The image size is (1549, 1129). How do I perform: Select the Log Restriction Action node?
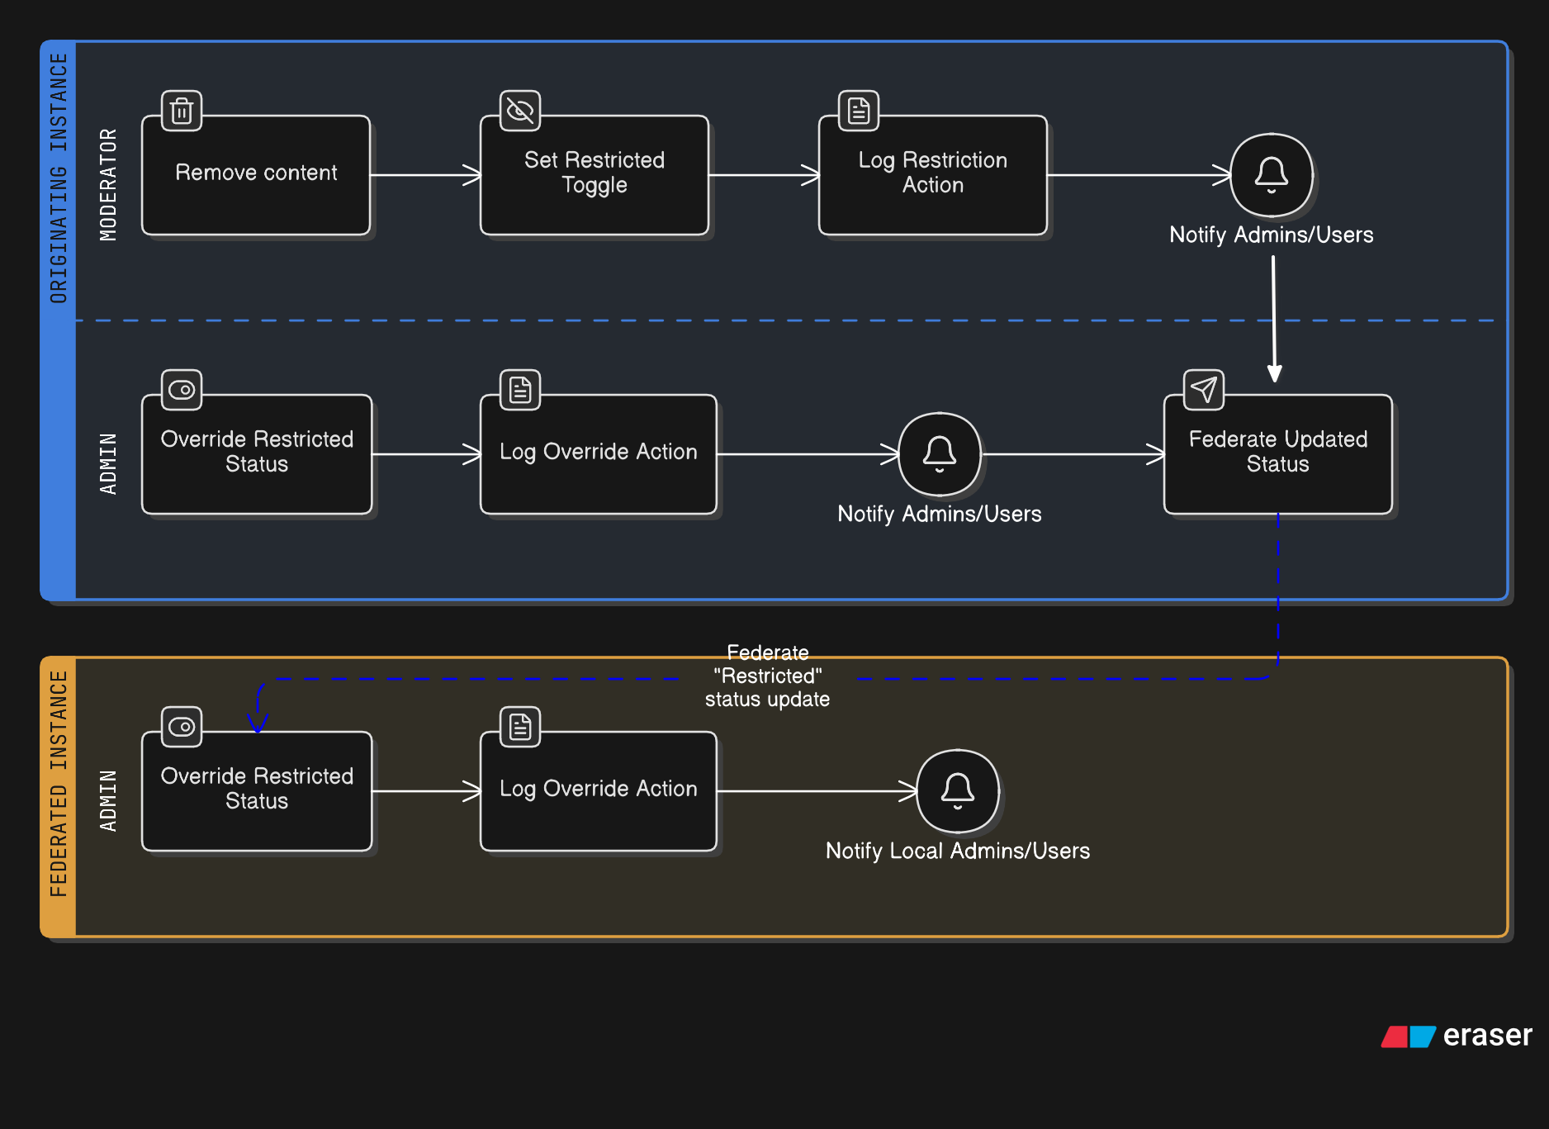click(x=933, y=175)
